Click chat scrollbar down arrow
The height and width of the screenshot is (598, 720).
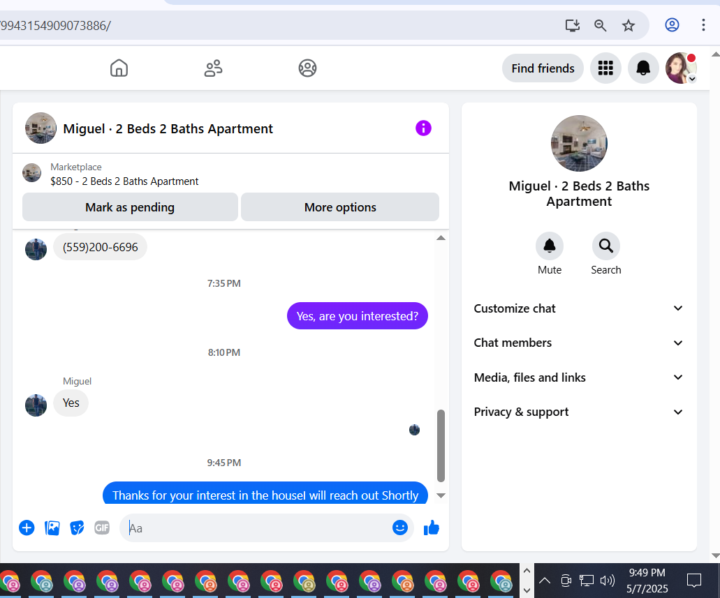coord(441,495)
